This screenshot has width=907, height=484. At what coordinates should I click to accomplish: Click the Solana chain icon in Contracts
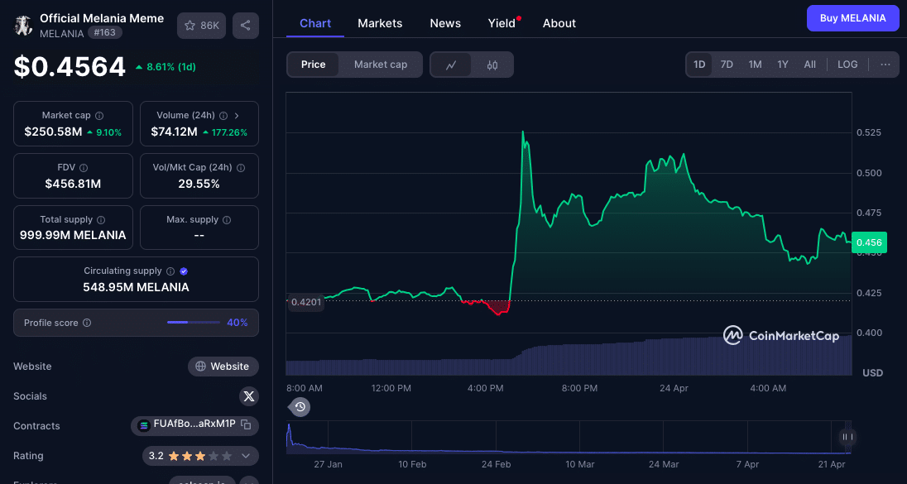[x=143, y=425]
